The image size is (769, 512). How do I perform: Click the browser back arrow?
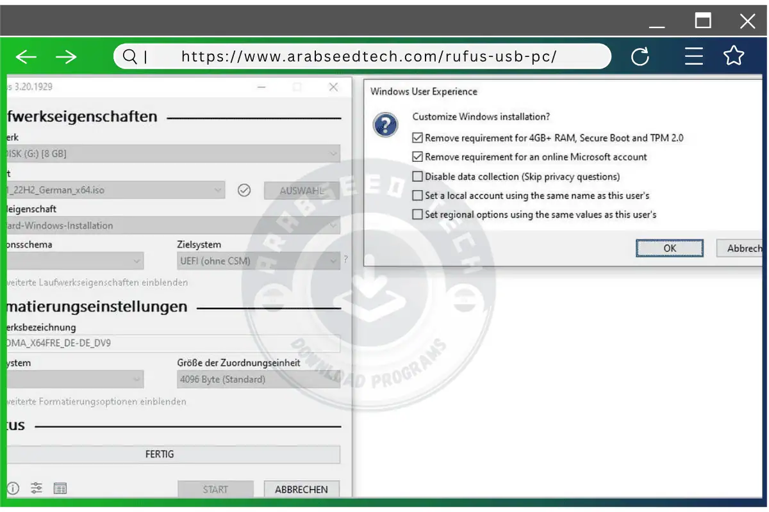tap(26, 57)
